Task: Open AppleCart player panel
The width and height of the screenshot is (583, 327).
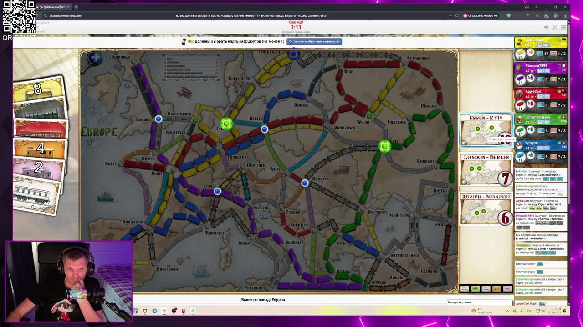Action: coord(541,100)
